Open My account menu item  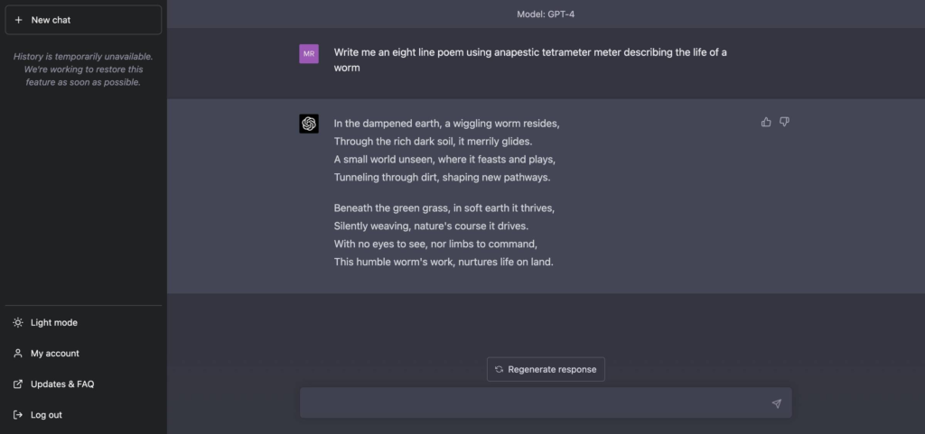click(55, 354)
